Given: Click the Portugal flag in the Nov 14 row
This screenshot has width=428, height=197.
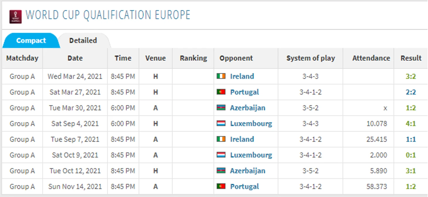Looking at the screenshot, I should pyautogui.click(x=221, y=186).
